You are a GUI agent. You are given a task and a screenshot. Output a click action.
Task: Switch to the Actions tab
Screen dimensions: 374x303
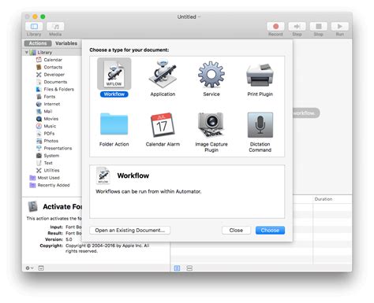tap(38, 43)
